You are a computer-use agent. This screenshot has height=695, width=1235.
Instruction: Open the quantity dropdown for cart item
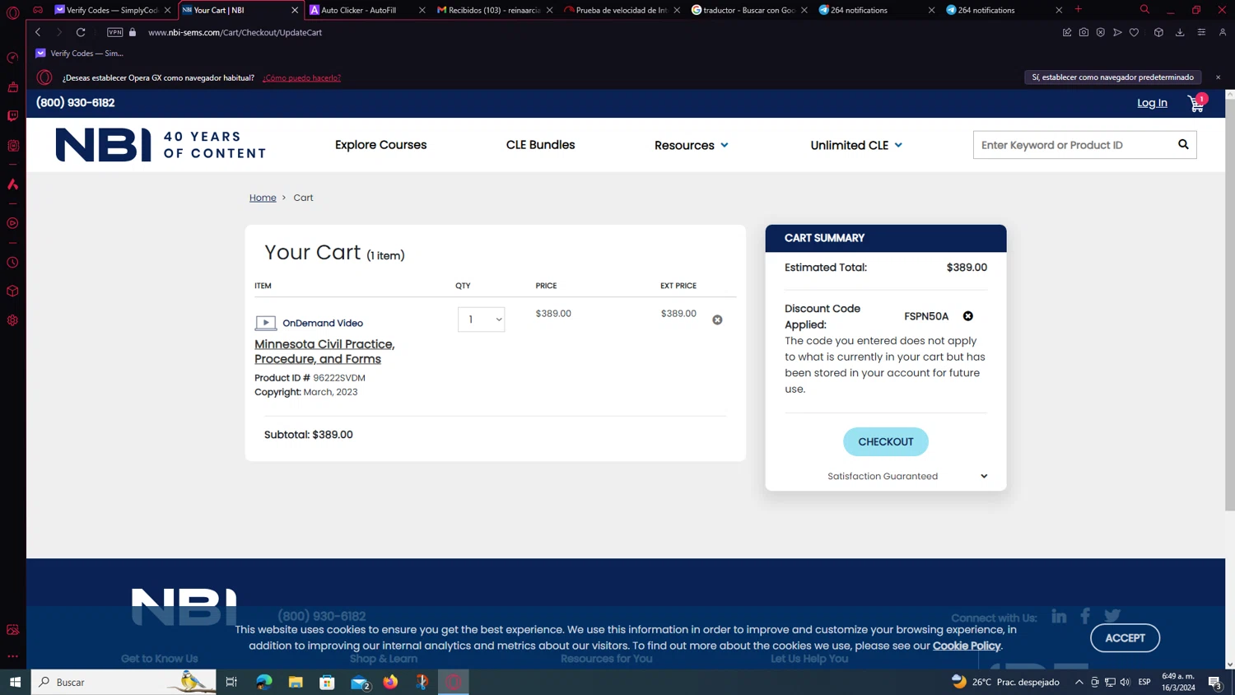coord(481,320)
